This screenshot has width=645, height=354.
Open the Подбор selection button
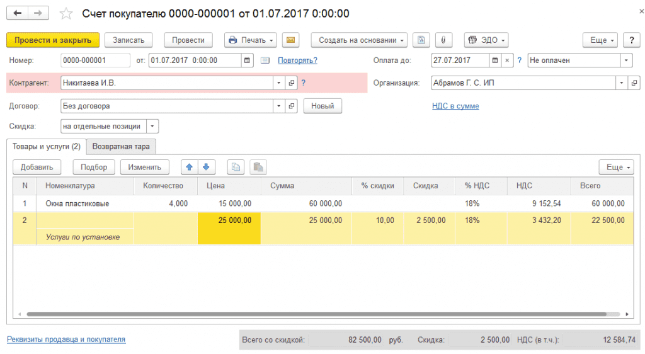coord(94,167)
